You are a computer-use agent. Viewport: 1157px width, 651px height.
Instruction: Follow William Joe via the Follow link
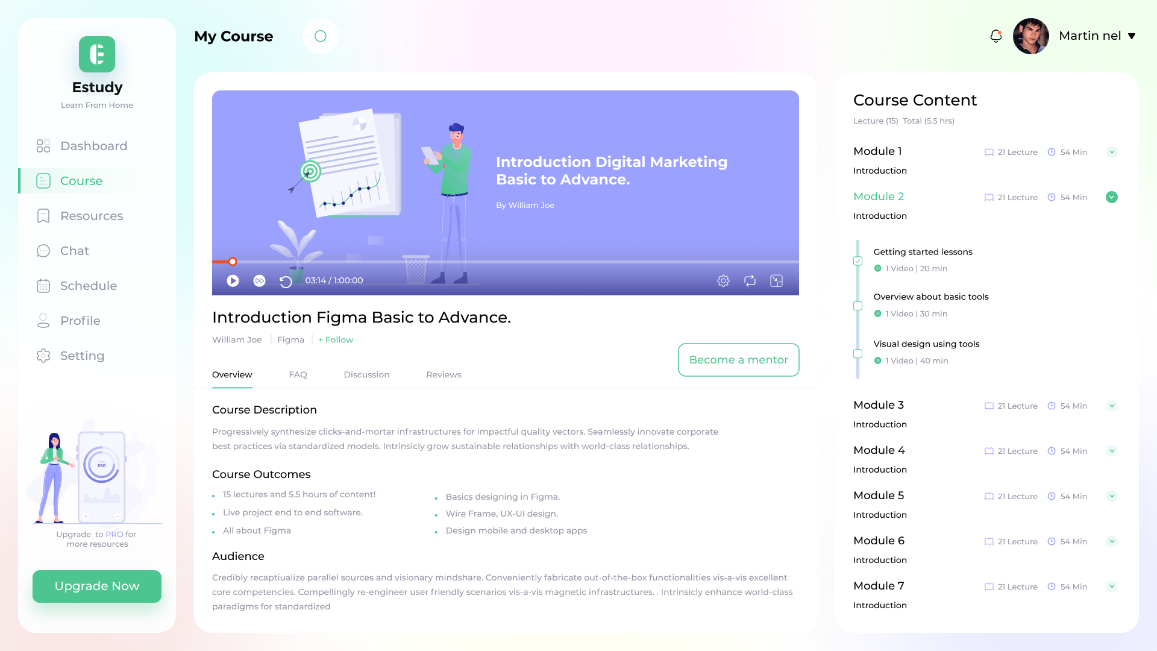336,339
